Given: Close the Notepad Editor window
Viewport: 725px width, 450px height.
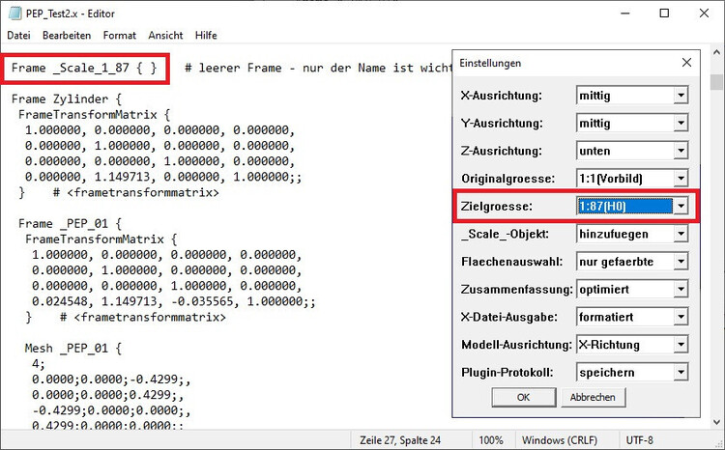Looking at the screenshot, I should 704,14.
